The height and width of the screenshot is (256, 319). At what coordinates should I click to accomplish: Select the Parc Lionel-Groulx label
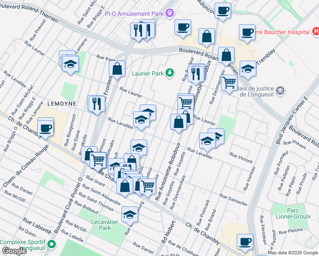[x=293, y=213]
